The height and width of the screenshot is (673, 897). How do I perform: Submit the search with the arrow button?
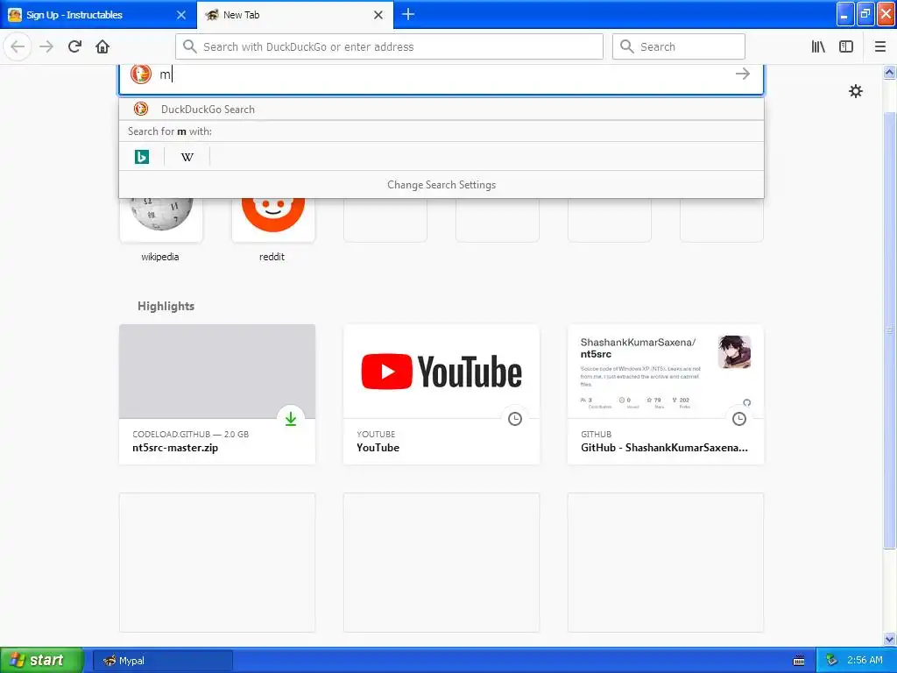coord(743,74)
